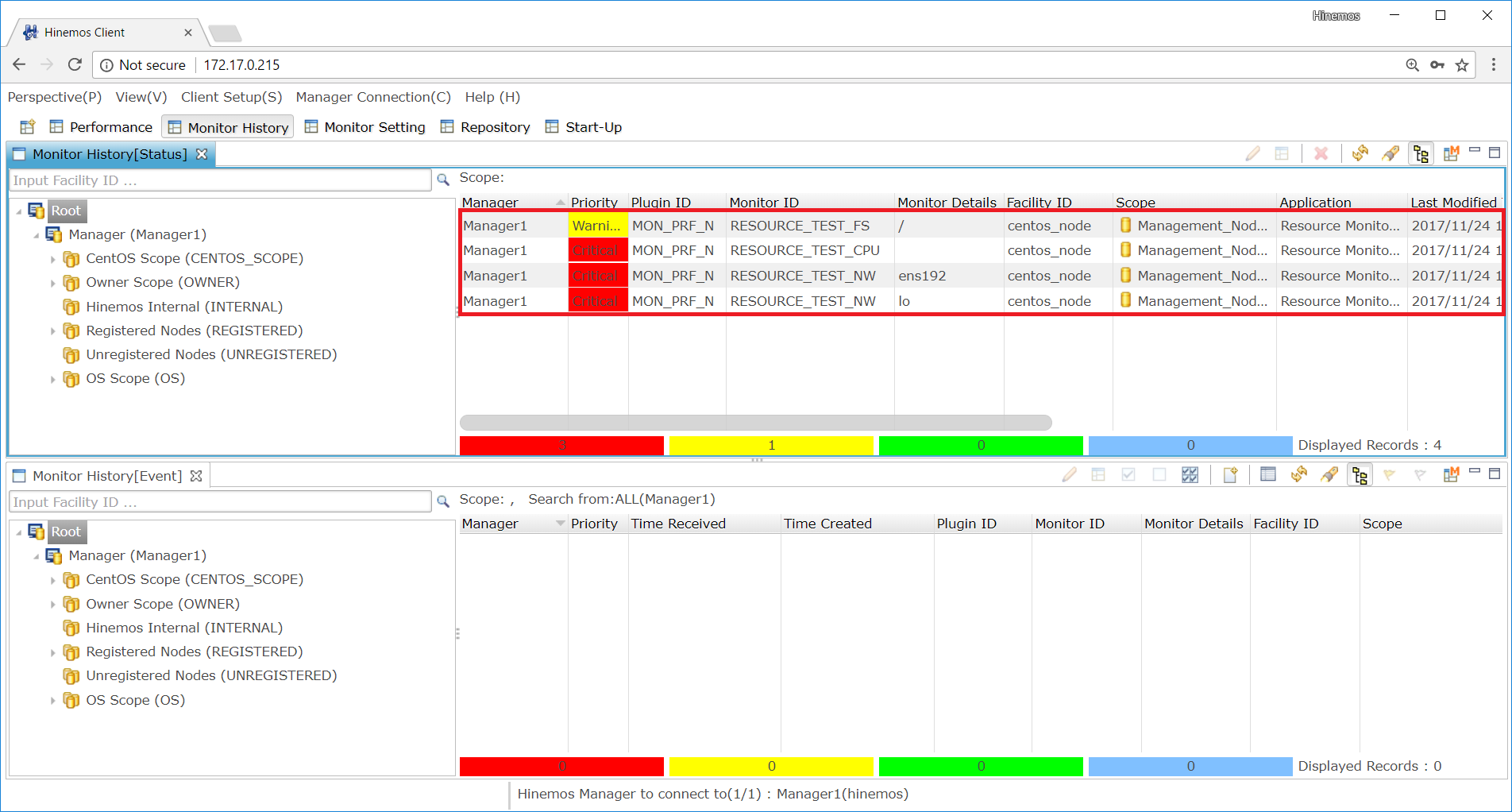Click the yellow warning count bar in Status view
Viewport: 1512px width, 812px height.
coord(771,446)
